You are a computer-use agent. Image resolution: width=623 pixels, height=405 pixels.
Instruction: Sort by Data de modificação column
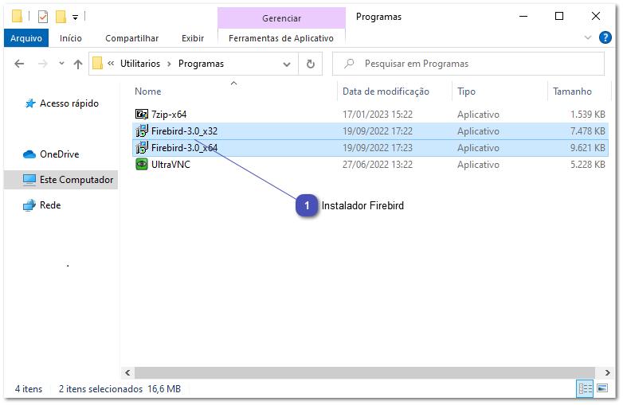click(386, 92)
